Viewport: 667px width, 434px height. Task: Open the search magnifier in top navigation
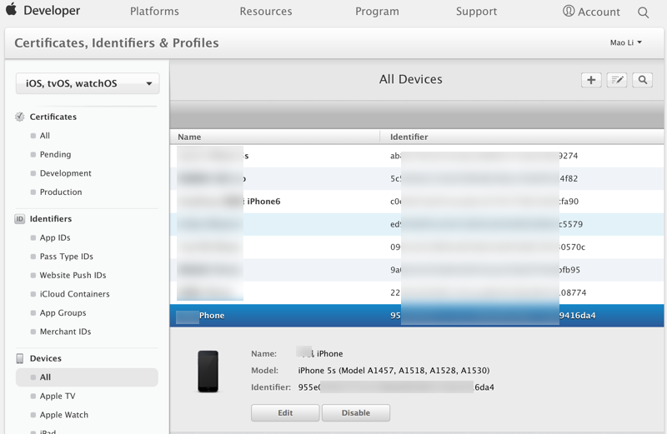click(x=643, y=12)
